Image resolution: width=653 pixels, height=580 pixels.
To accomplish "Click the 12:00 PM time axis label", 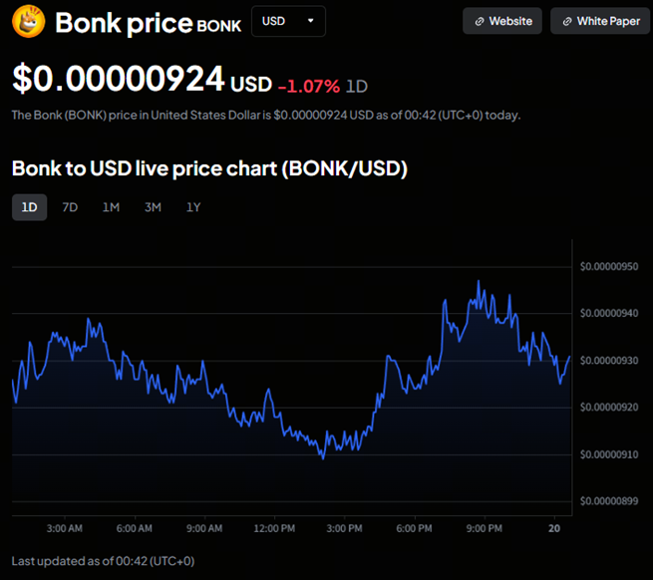I will pyautogui.click(x=274, y=527).
